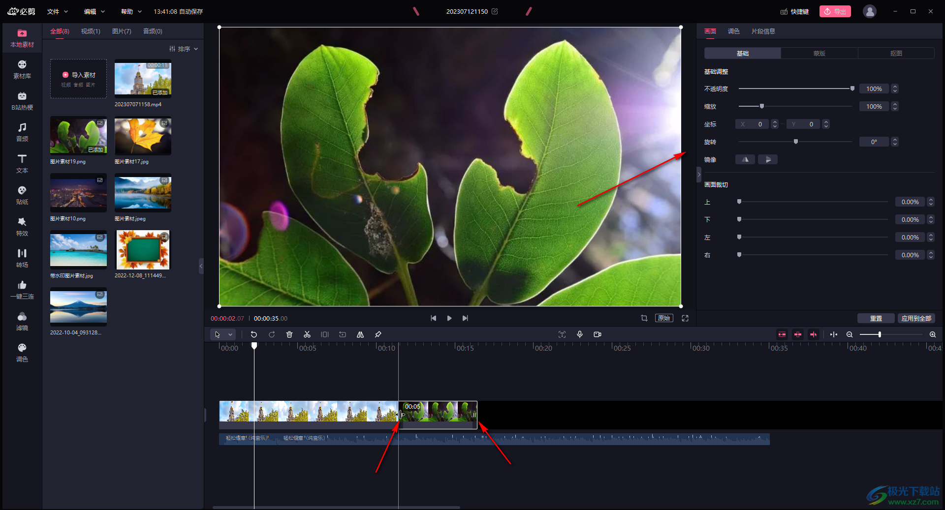Click the 不透明度 opacity slider handle

click(852, 89)
